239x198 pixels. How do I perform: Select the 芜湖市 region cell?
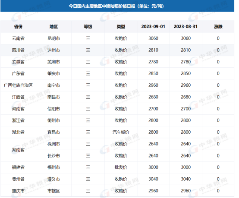tap(53, 62)
